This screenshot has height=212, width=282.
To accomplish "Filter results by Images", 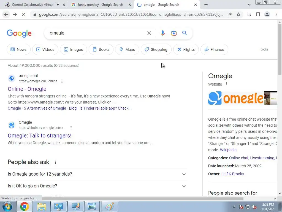I will point(73,49).
